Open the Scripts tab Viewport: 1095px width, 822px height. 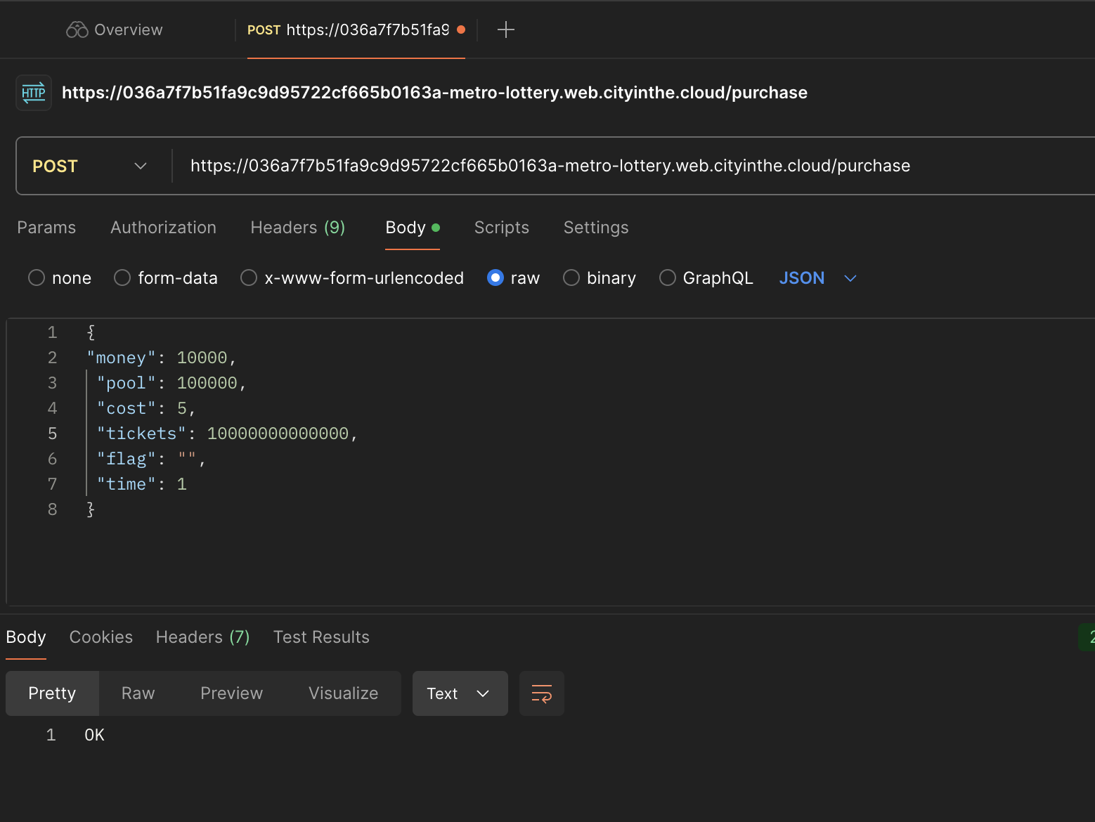[501, 228]
